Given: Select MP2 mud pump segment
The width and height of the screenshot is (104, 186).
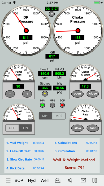Looking at the screenshot, I should click(x=59, y=116).
